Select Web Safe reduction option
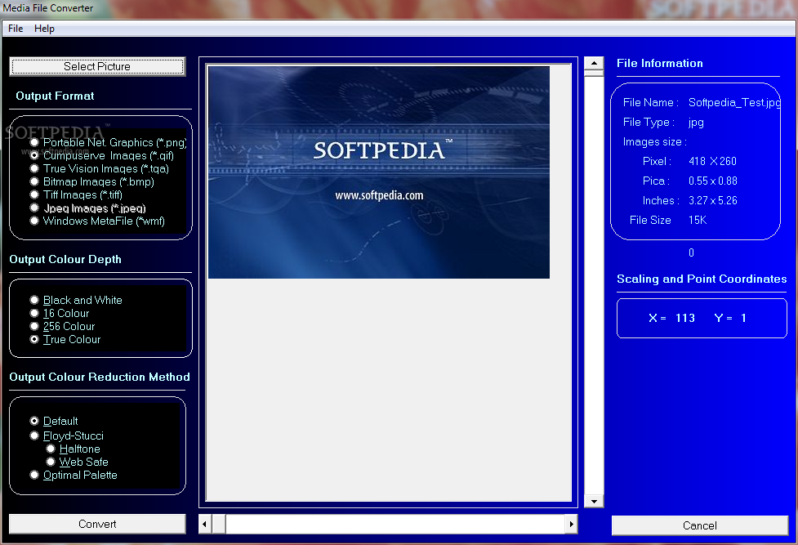The image size is (798, 545). (x=78, y=462)
